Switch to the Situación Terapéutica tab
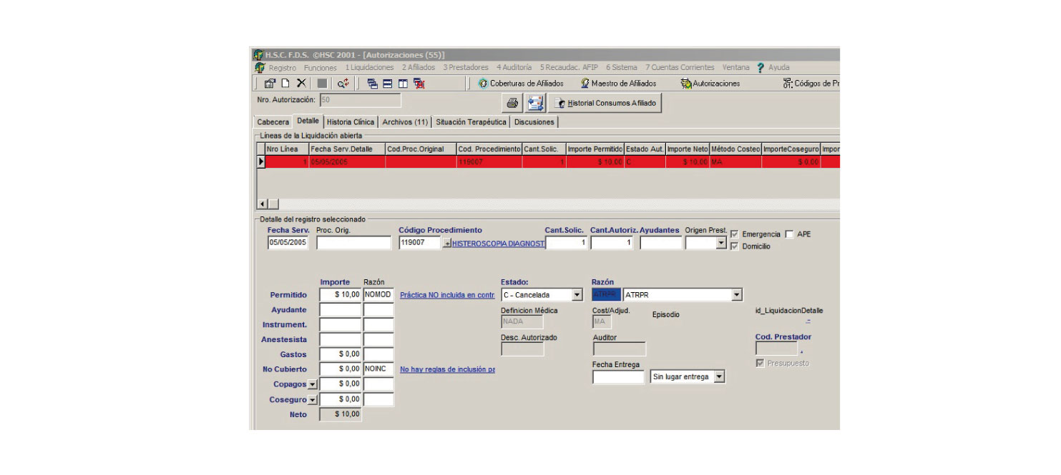The width and height of the screenshot is (1061, 475). click(471, 122)
